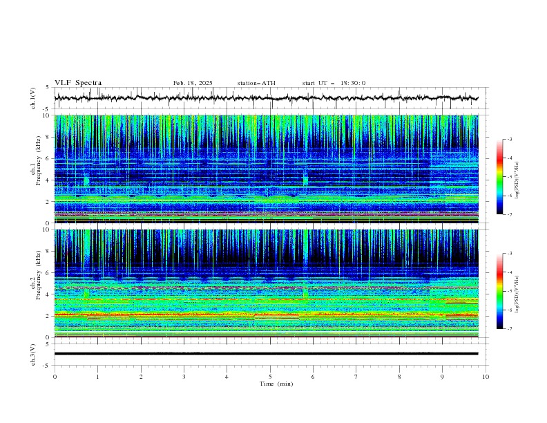Click time axis tick label "5"
The height and width of the screenshot is (423, 547).
pos(270,377)
